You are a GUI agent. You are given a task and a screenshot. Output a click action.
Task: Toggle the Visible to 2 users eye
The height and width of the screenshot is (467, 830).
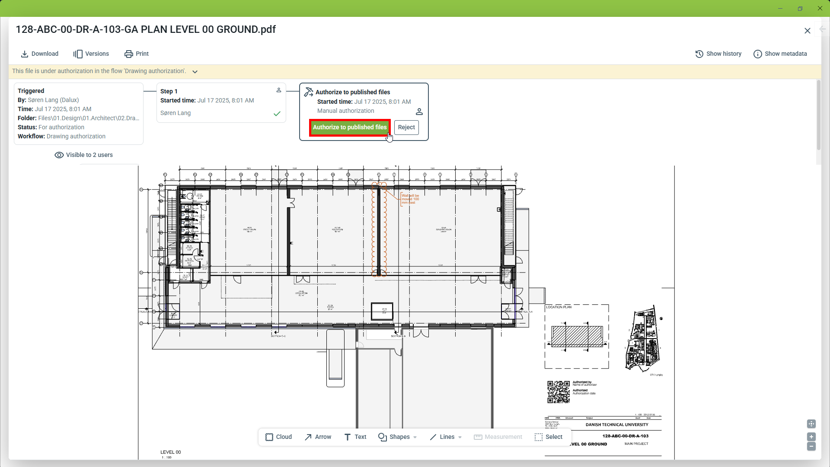tap(59, 155)
